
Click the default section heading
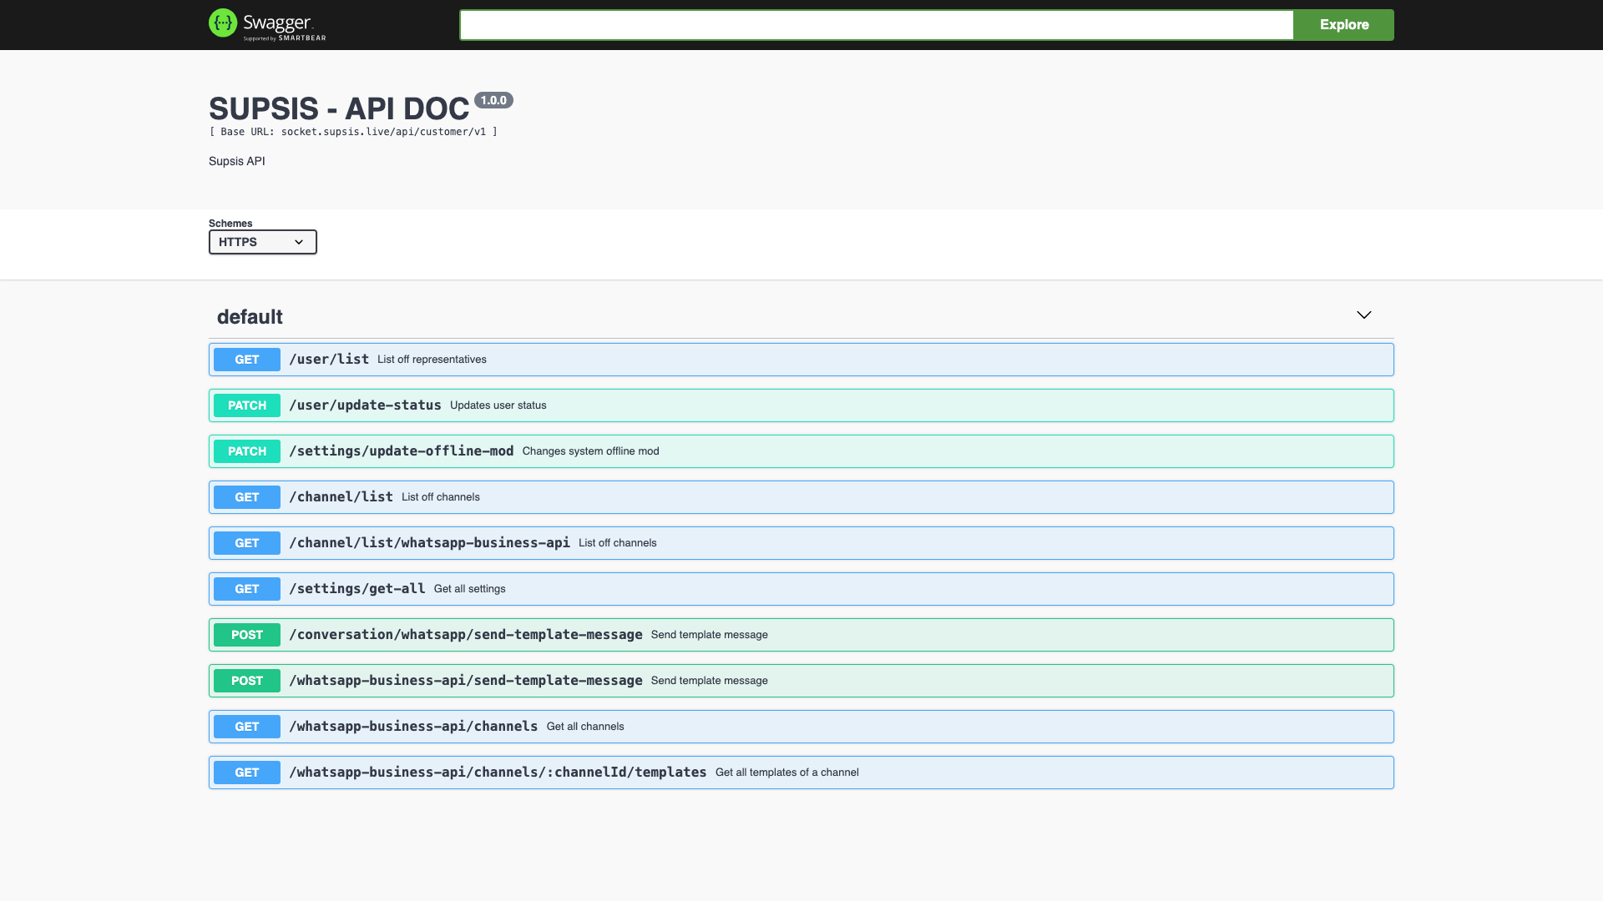(x=250, y=317)
